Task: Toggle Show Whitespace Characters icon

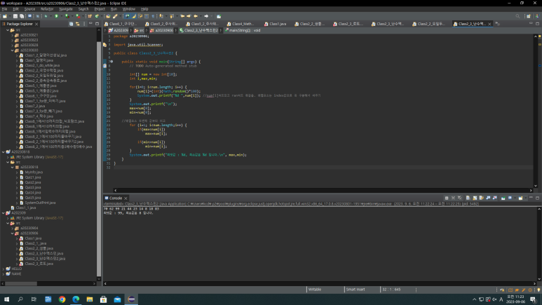Action: [153, 16]
